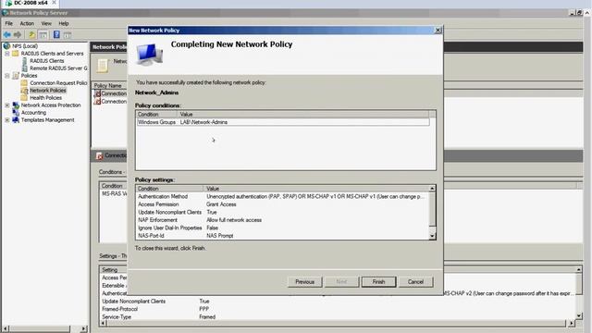This screenshot has height=333, width=592.
Task: Click the Forward arrow toolbar icon
Action: point(18,35)
